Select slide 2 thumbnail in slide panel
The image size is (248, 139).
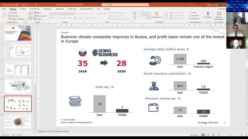[x=18, y=51]
